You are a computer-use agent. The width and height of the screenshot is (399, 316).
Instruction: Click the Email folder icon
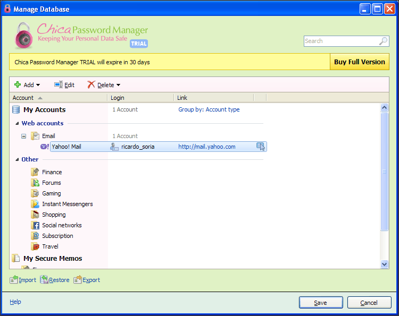[35, 136]
